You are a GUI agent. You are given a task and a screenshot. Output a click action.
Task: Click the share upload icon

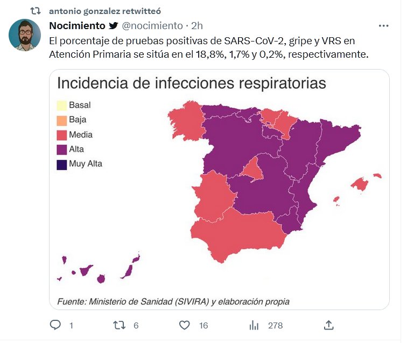point(329,325)
